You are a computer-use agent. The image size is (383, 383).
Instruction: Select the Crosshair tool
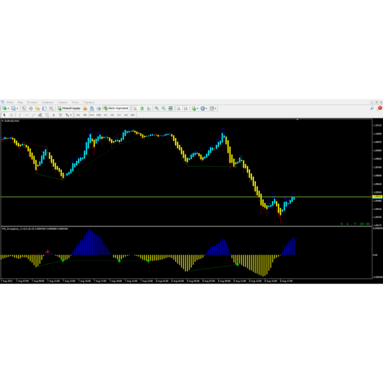point(11,115)
